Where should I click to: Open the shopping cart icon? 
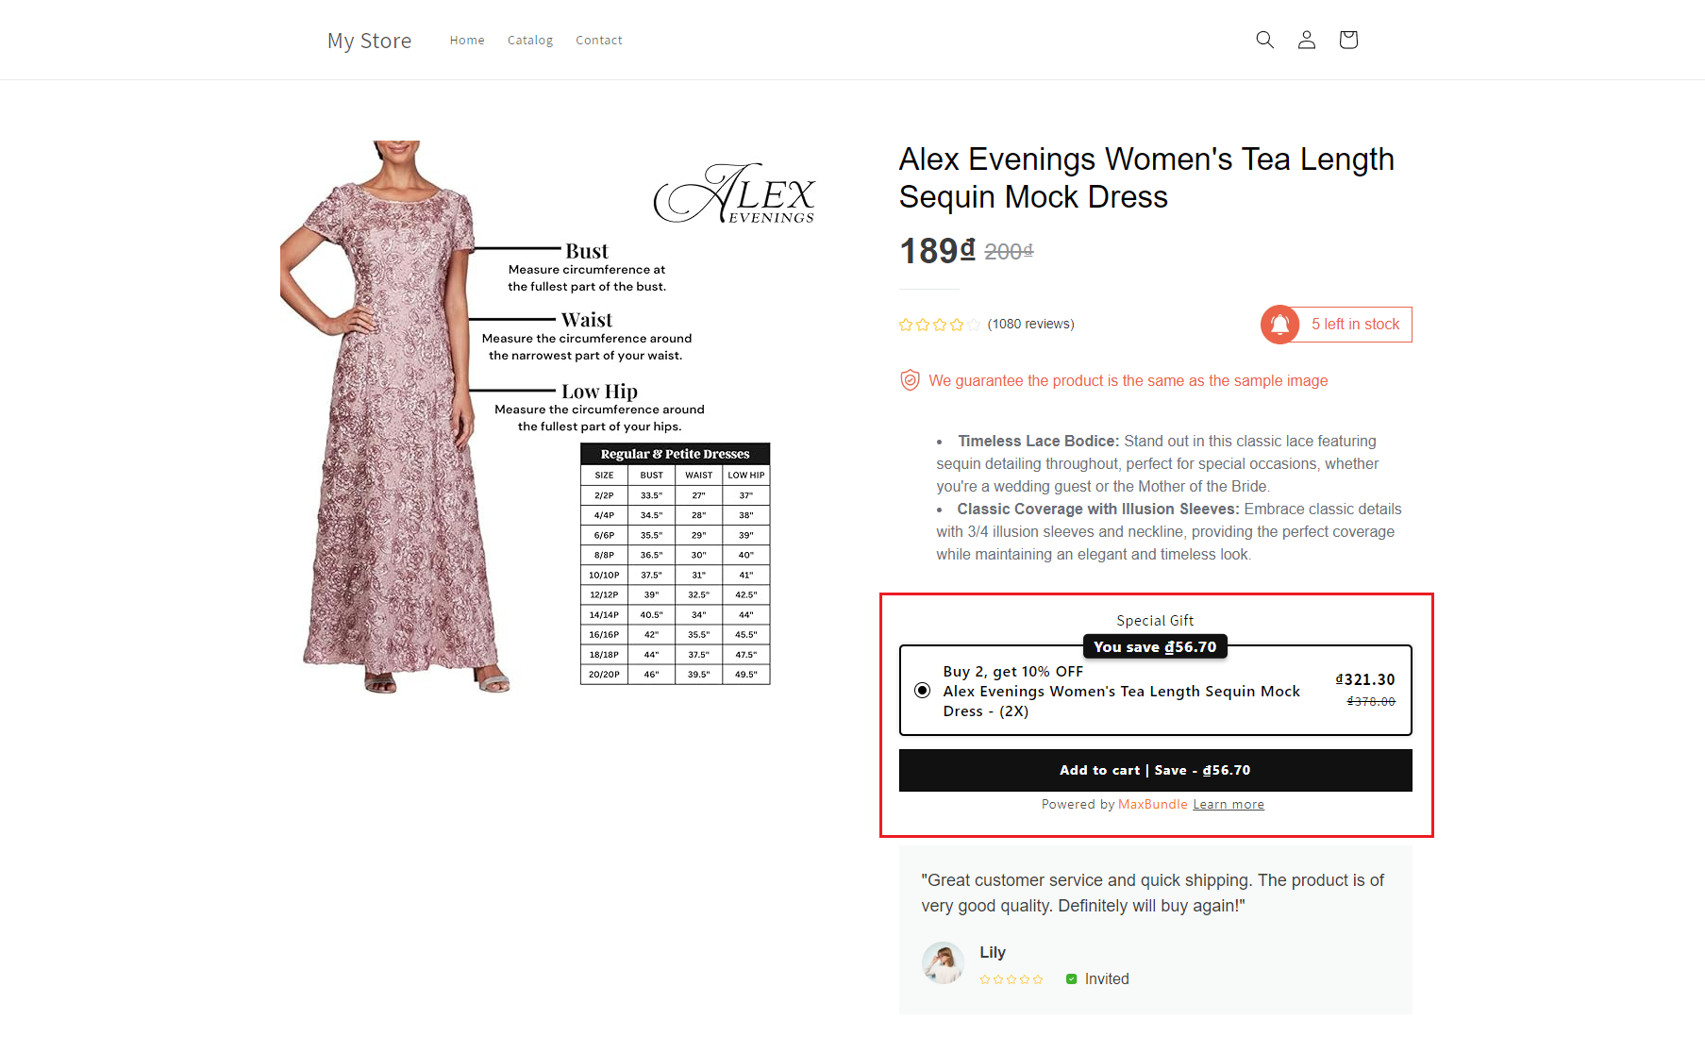[1347, 40]
